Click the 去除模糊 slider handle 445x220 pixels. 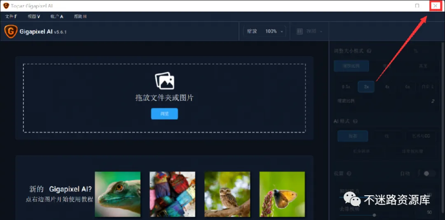(x=374, y=215)
